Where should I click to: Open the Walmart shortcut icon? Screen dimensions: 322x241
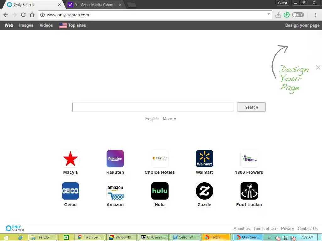point(204,158)
